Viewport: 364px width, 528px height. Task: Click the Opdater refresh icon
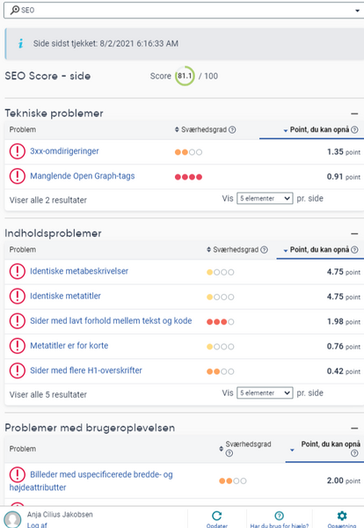(x=217, y=516)
